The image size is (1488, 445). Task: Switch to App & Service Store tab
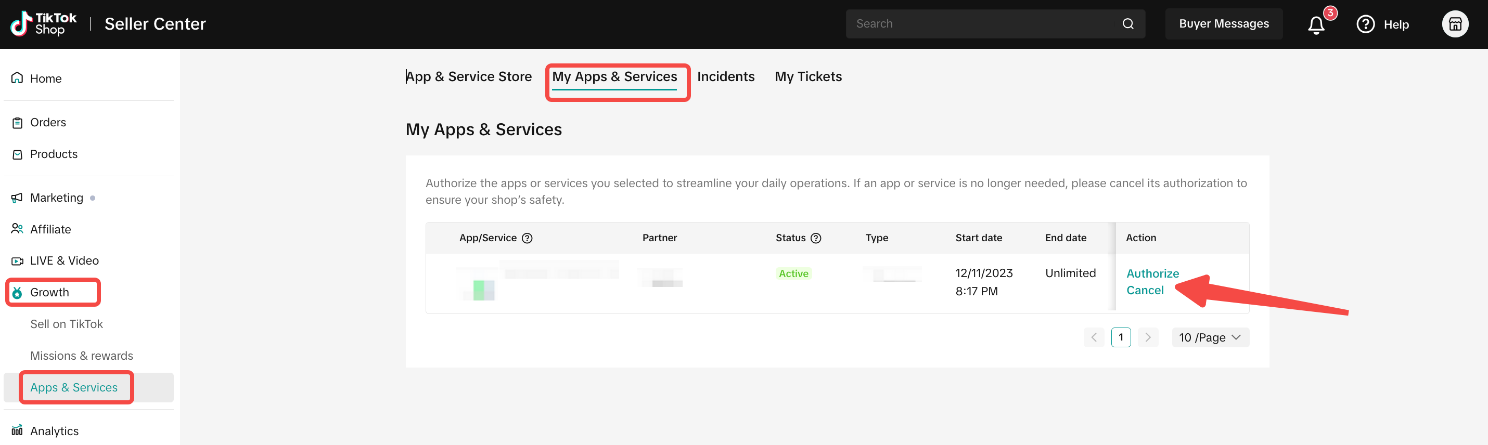coord(468,77)
